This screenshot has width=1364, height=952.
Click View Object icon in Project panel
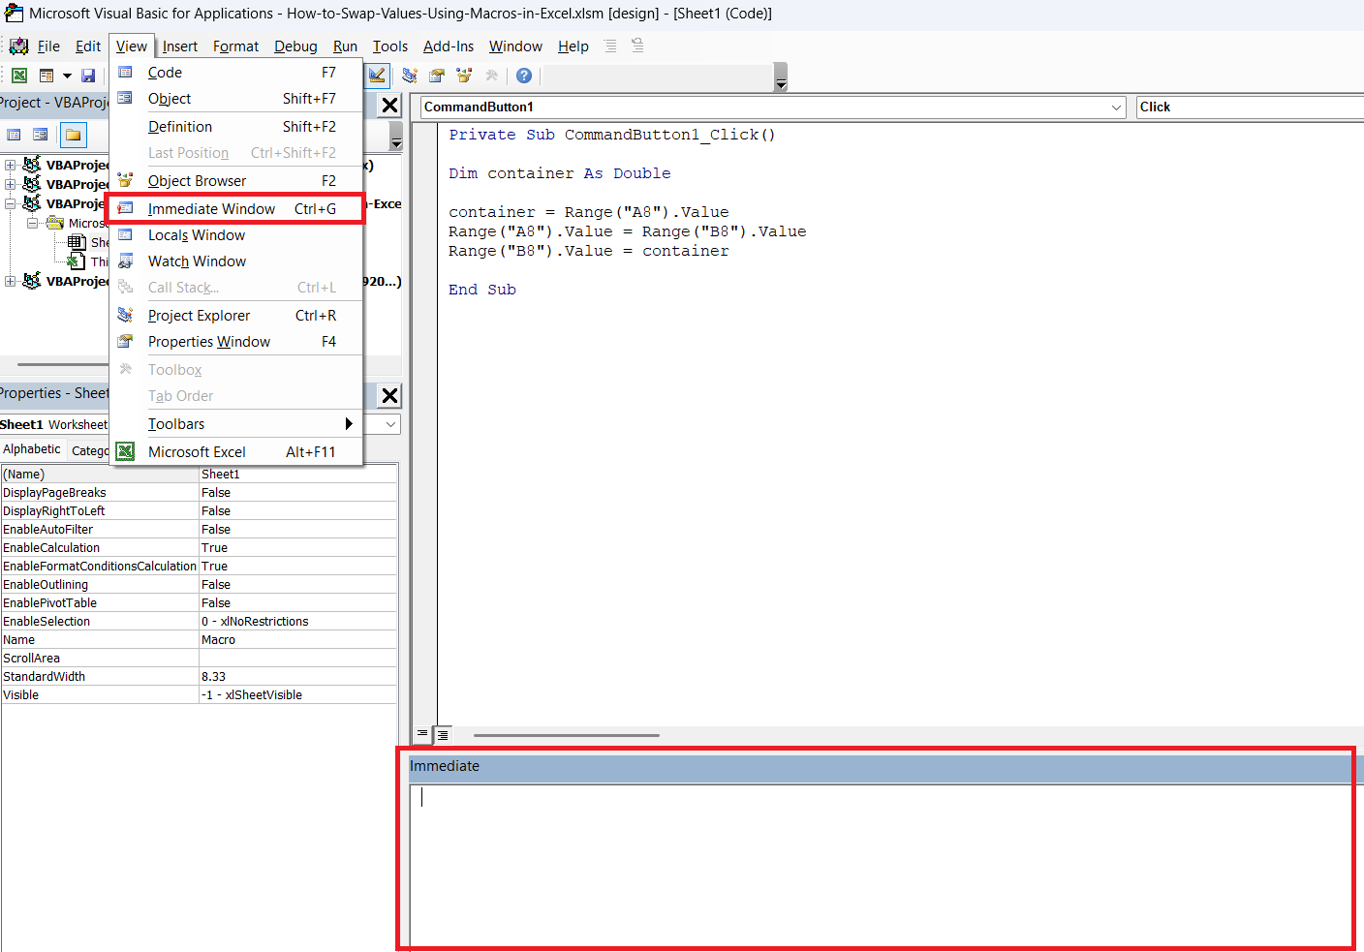pos(41,135)
